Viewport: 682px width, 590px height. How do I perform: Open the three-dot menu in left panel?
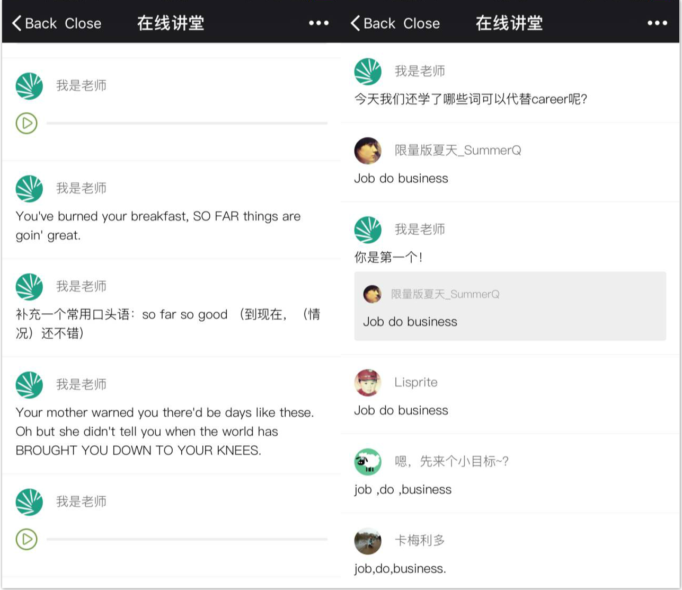point(318,23)
